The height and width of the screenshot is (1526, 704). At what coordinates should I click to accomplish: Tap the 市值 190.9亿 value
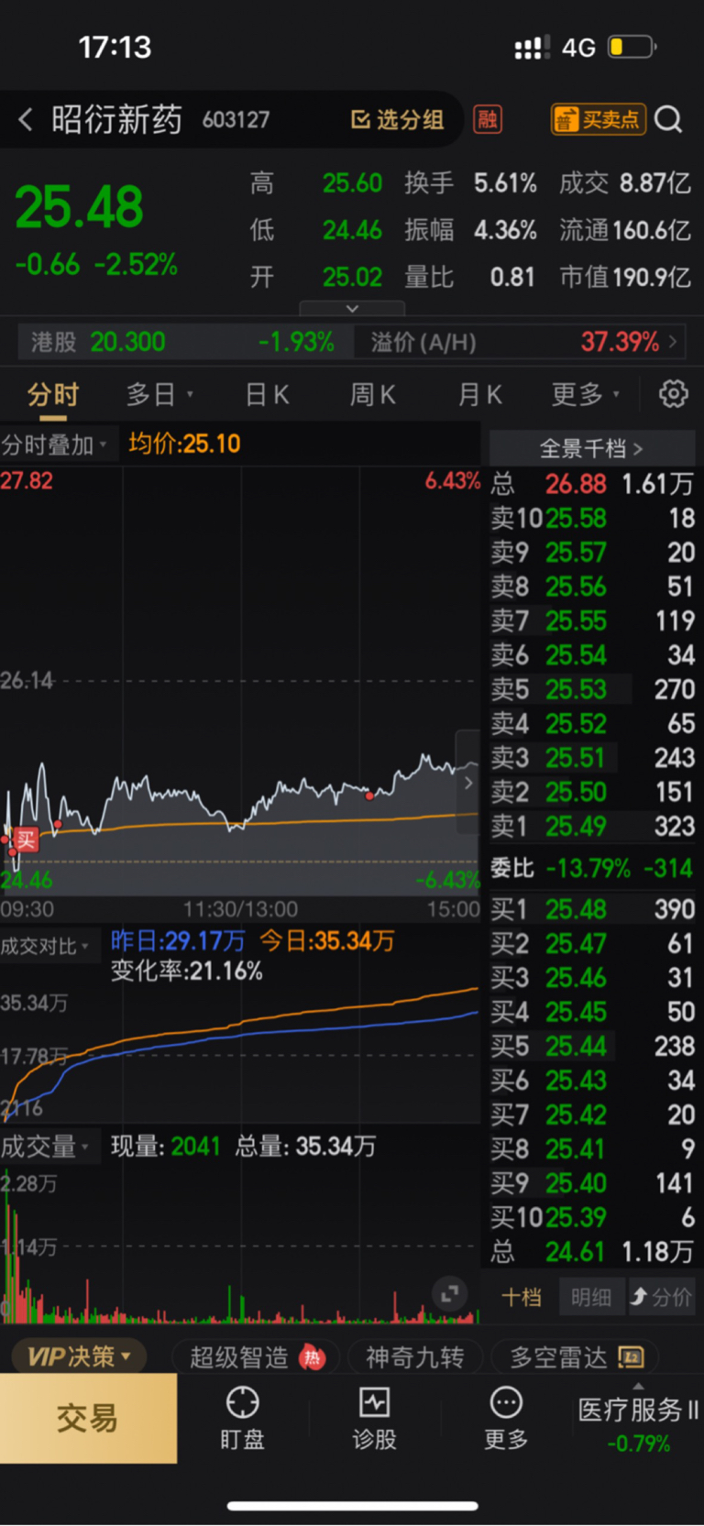click(651, 277)
